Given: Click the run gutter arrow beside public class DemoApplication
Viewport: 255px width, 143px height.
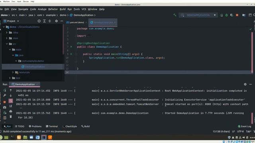Looking at the screenshot, I should (x=71, y=47).
